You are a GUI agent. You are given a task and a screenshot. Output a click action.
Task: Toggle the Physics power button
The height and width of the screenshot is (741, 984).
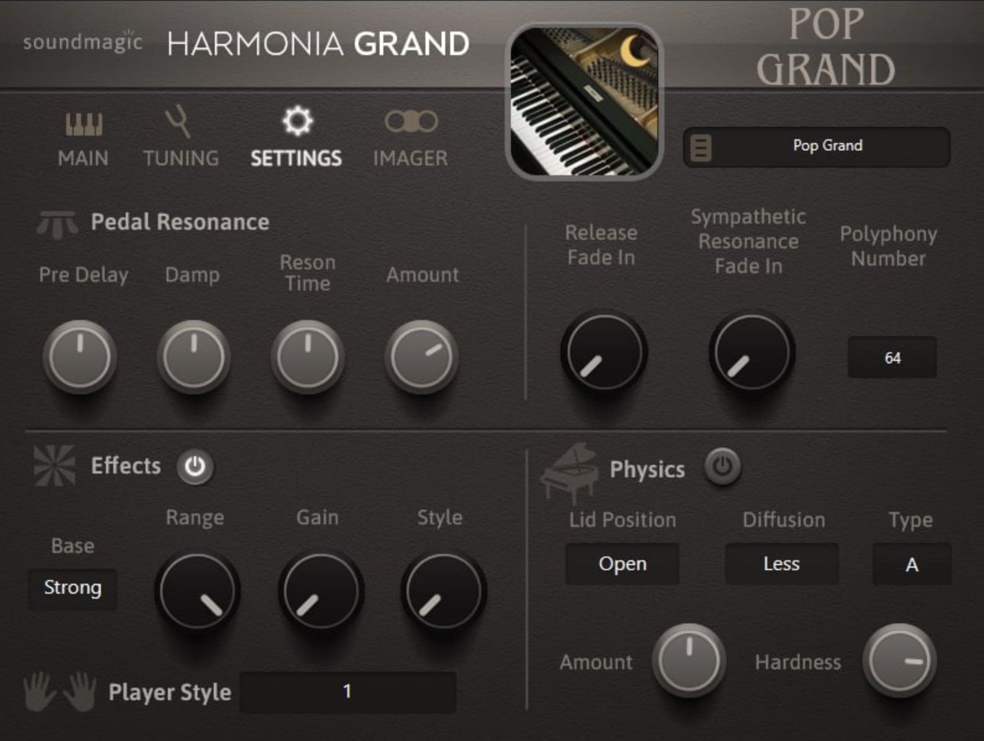(723, 466)
